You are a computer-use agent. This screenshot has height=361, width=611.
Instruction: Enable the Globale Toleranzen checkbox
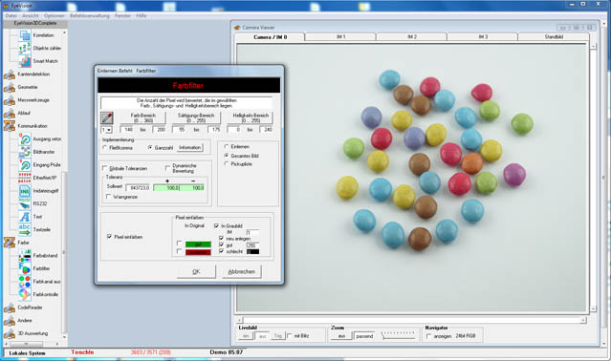(x=105, y=168)
